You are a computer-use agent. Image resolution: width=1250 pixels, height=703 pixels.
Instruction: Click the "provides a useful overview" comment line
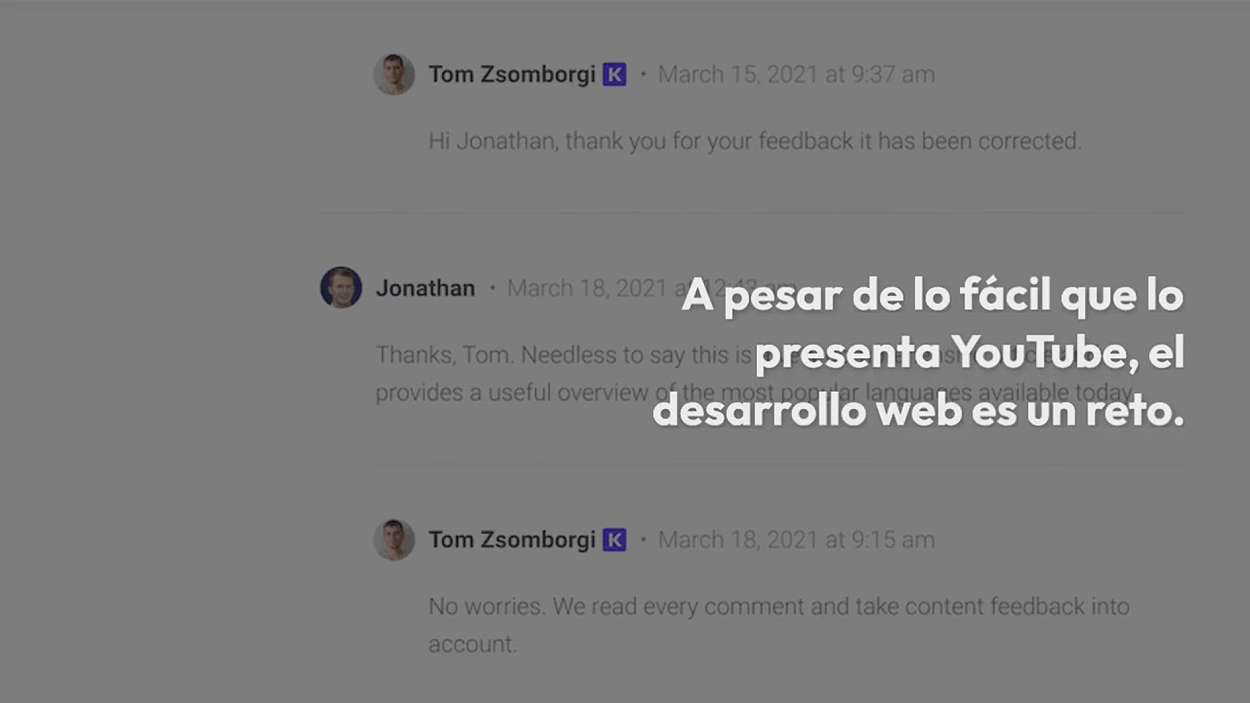[755, 393]
